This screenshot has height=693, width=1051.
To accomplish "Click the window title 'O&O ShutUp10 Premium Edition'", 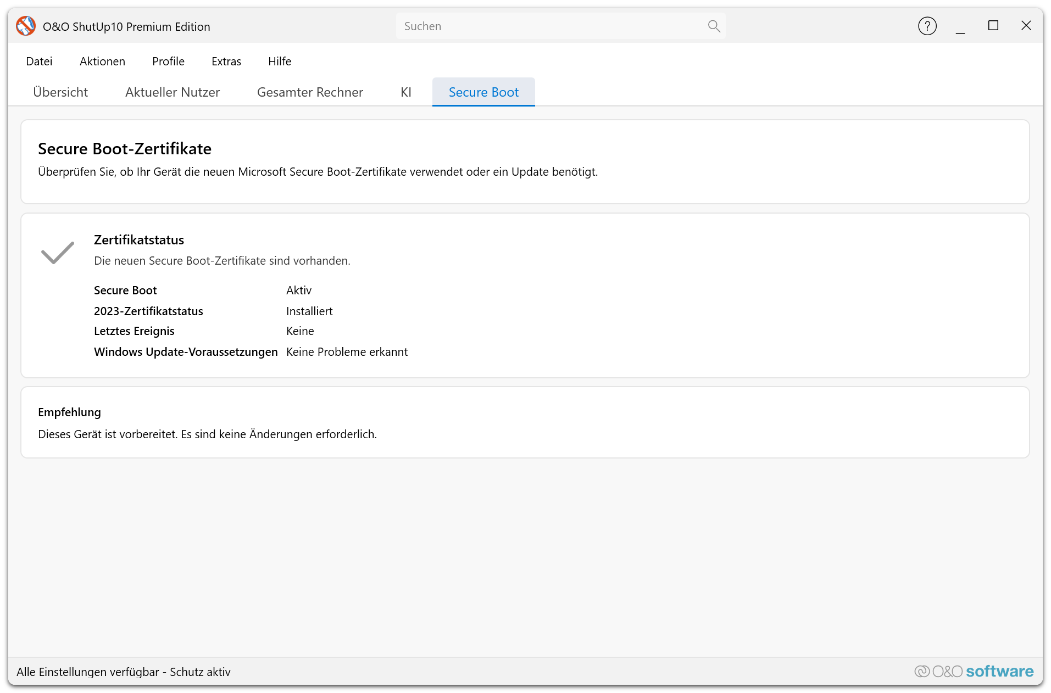I will 126,27.
